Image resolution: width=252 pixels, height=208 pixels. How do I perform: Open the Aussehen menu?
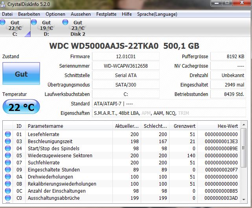81,14
